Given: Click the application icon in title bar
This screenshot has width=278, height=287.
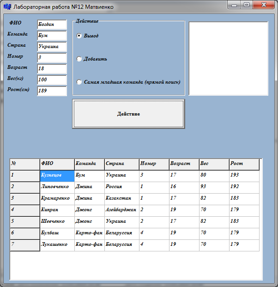Looking at the screenshot, I should tap(7, 7).
